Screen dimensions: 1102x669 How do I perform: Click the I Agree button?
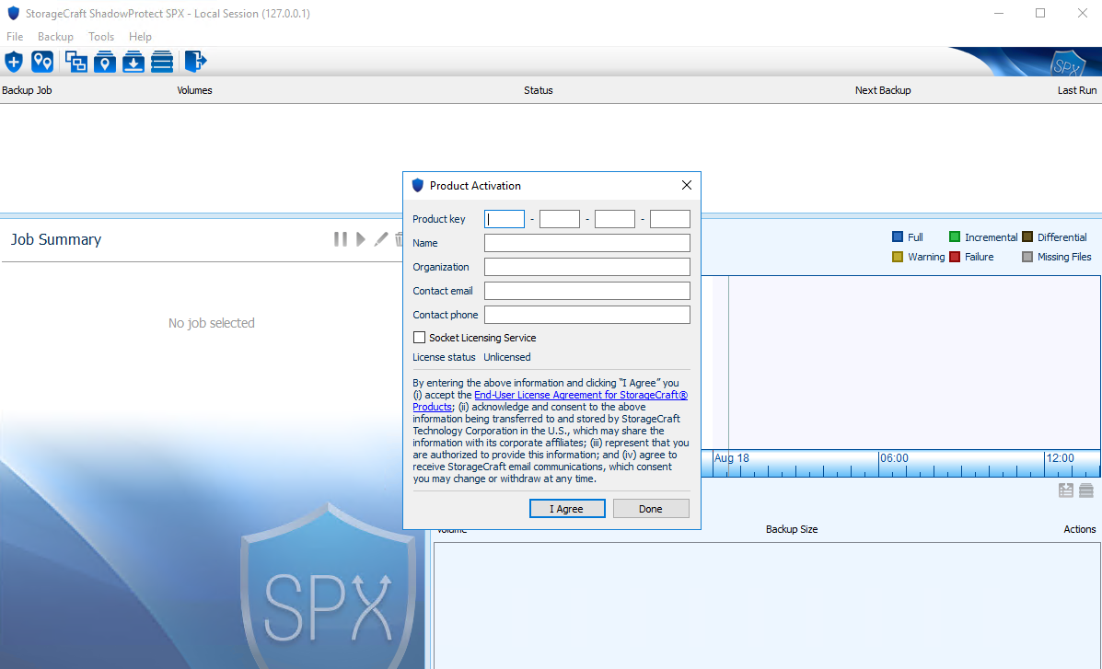pyautogui.click(x=567, y=508)
